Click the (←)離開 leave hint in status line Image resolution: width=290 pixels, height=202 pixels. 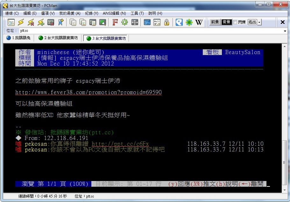[251, 184]
